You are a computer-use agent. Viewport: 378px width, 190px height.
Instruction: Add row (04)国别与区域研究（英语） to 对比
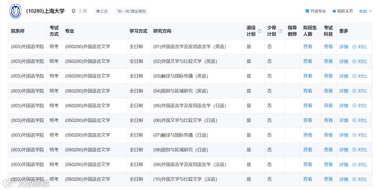360,91
